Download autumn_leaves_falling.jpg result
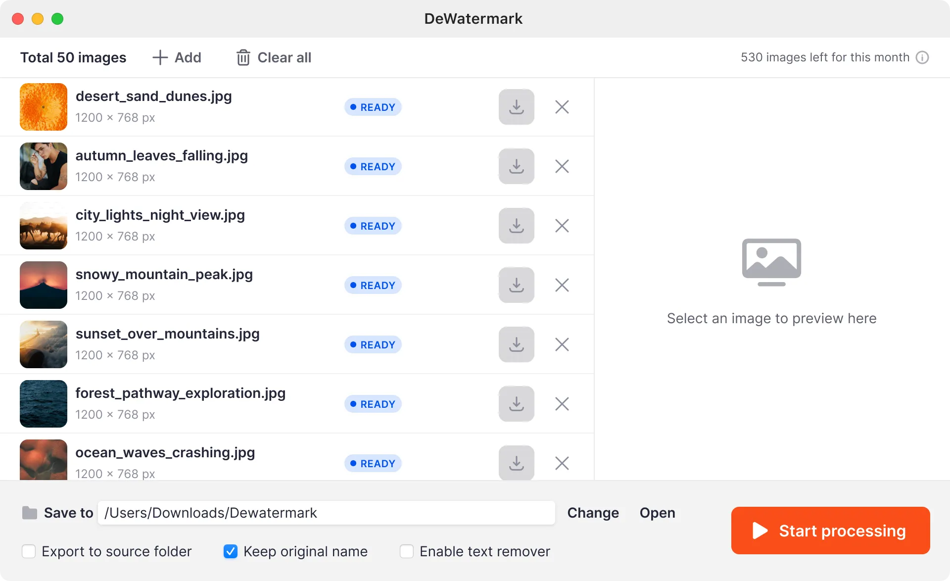Image resolution: width=950 pixels, height=581 pixels. [516, 166]
